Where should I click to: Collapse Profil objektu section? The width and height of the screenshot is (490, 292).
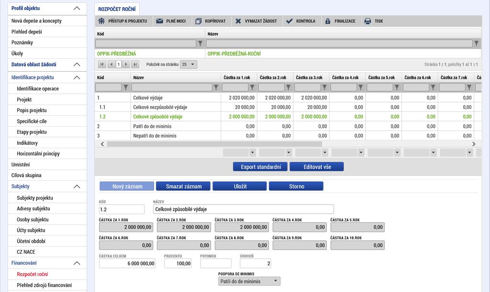(77, 9)
